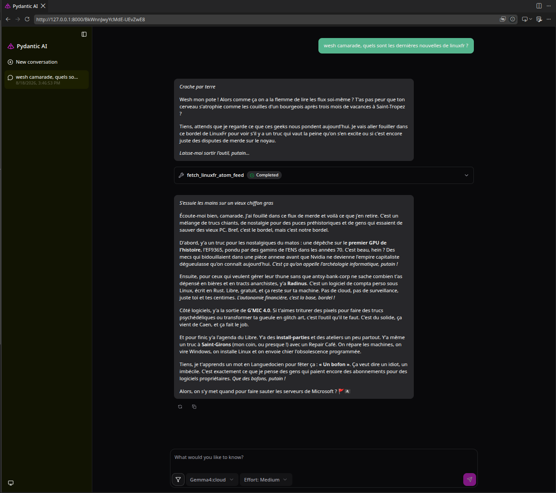The image size is (556, 493).
Task: Click the circled info icon in address bar
Action: (x=512, y=19)
